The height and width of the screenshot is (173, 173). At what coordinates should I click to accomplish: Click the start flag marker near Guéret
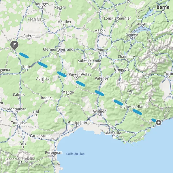coord(14,45)
